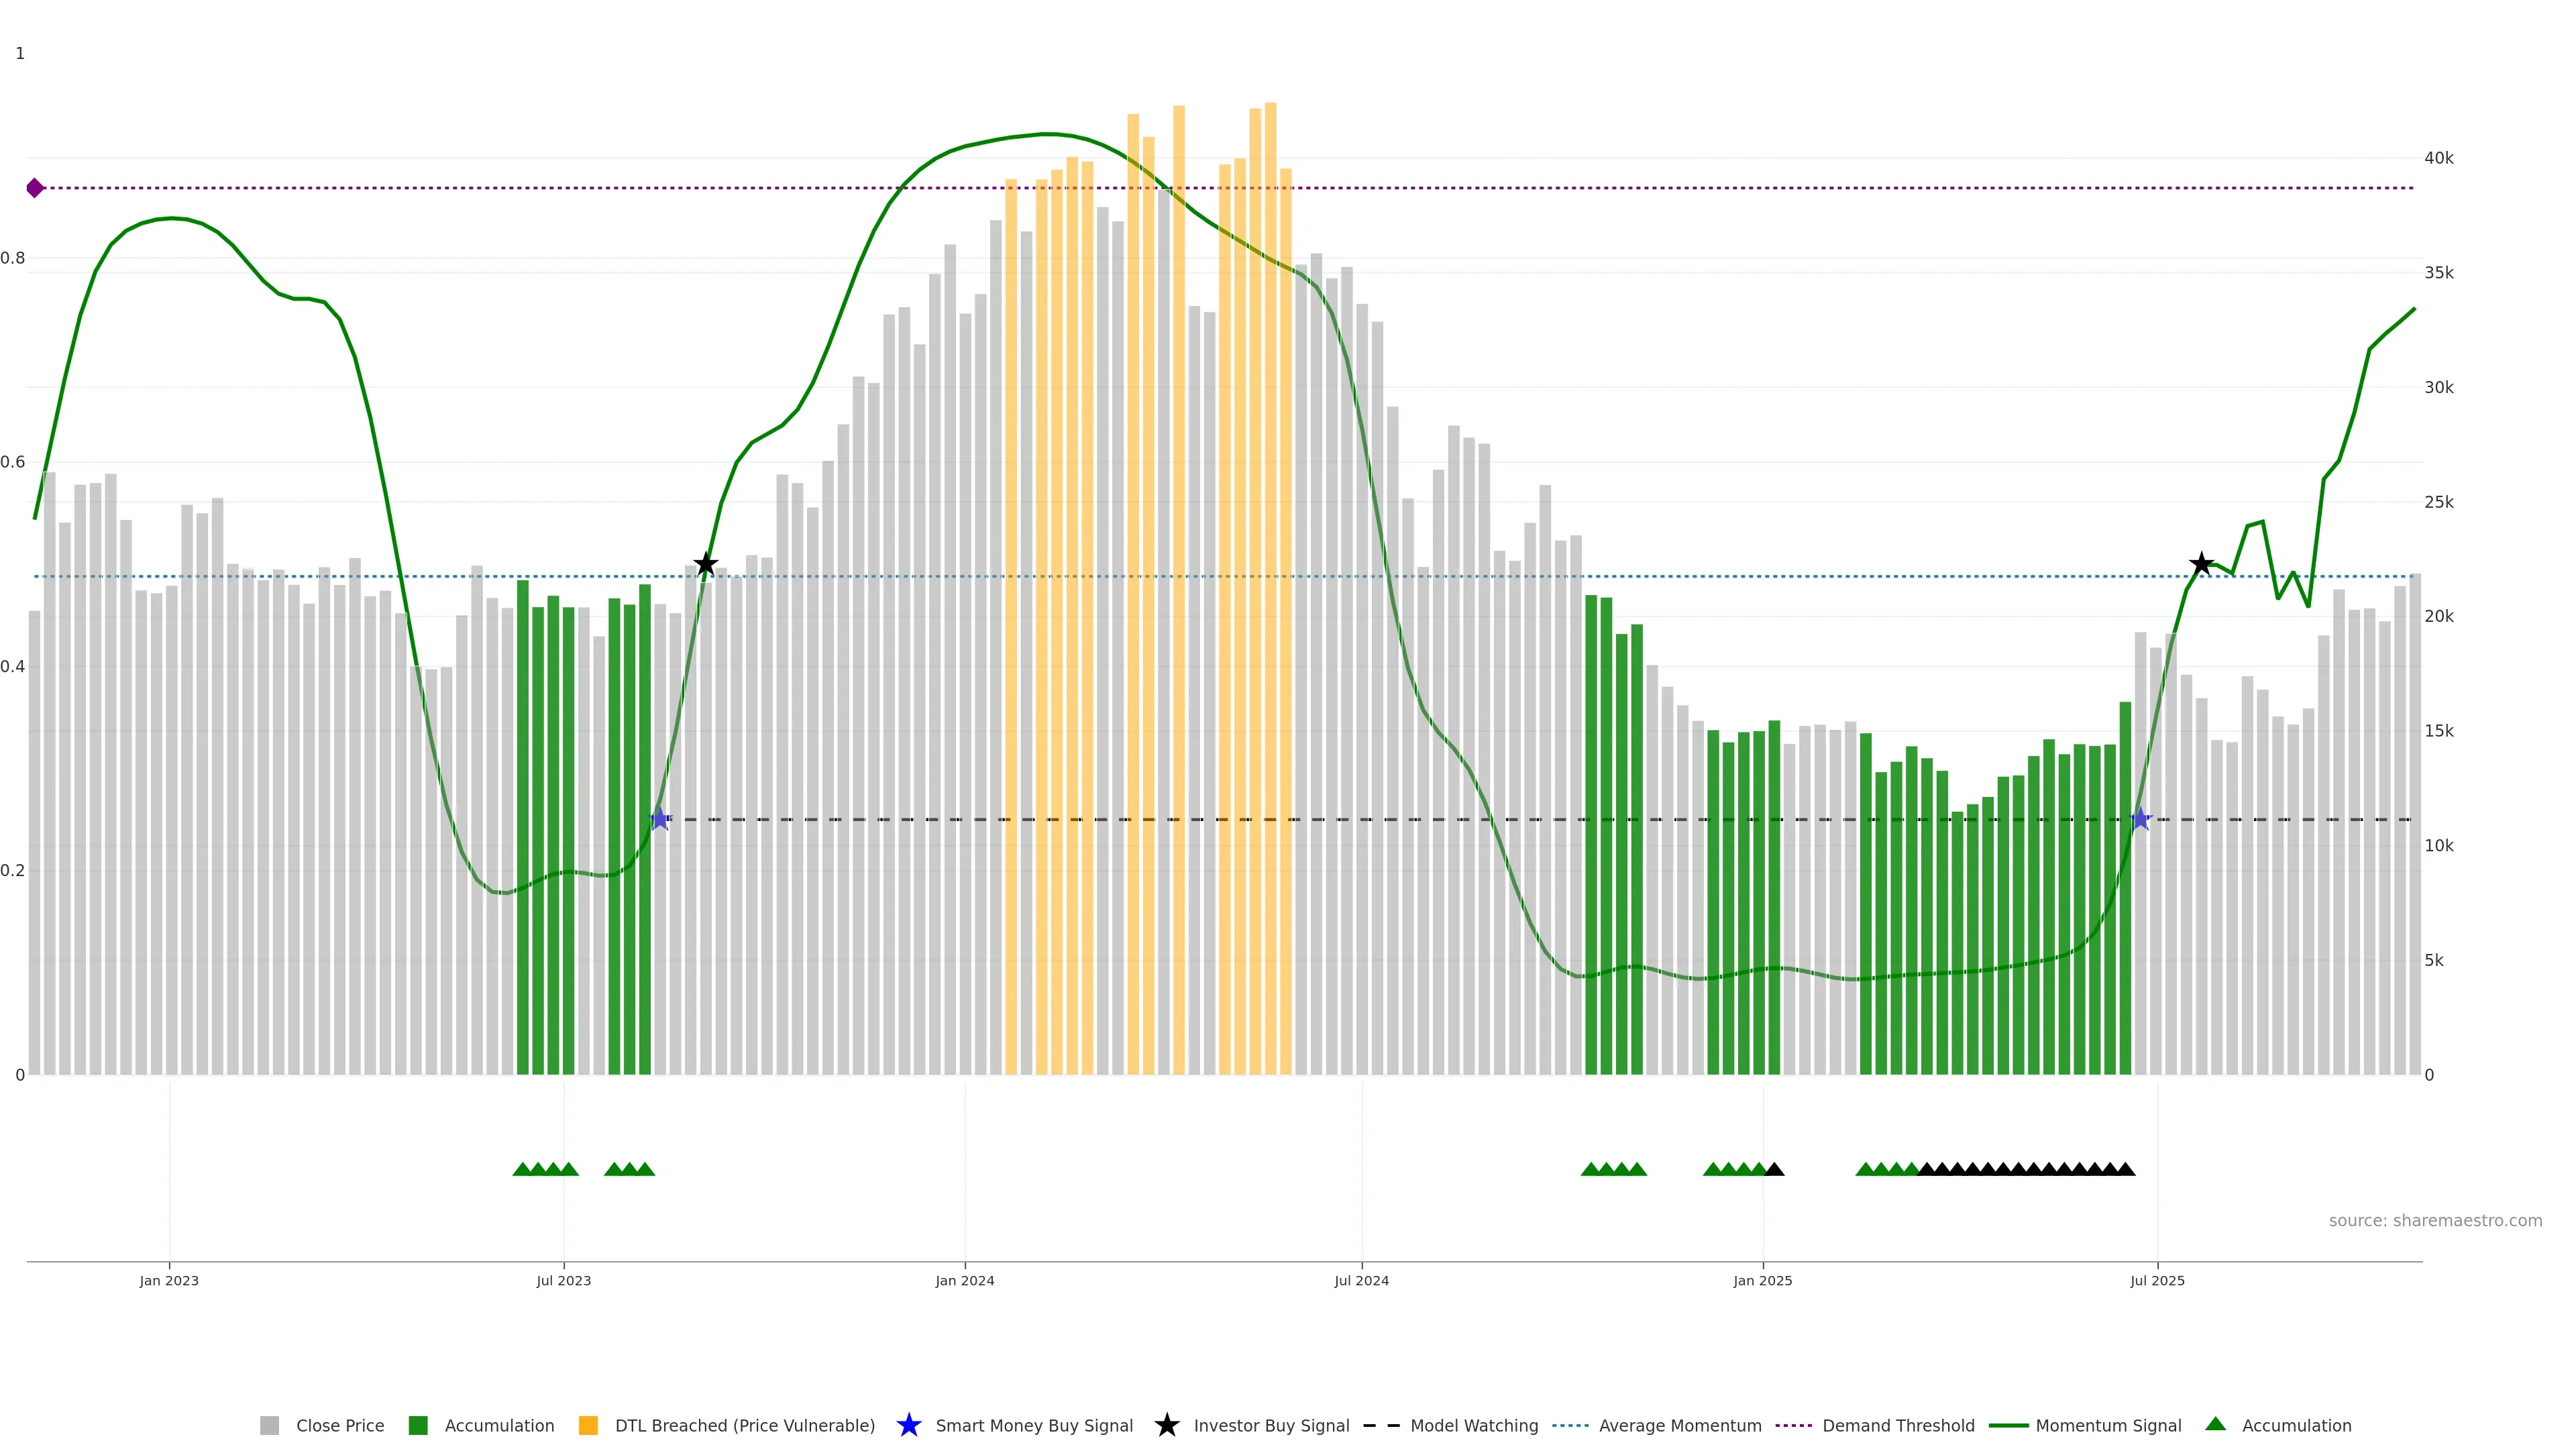Click the black Investor Buy star near 2023
2576x1449 pixels.
(706, 564)
